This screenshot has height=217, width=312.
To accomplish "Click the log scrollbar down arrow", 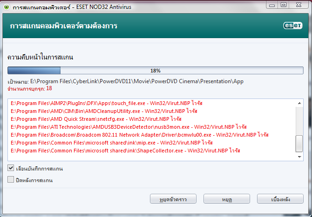I will click(299, 157).
